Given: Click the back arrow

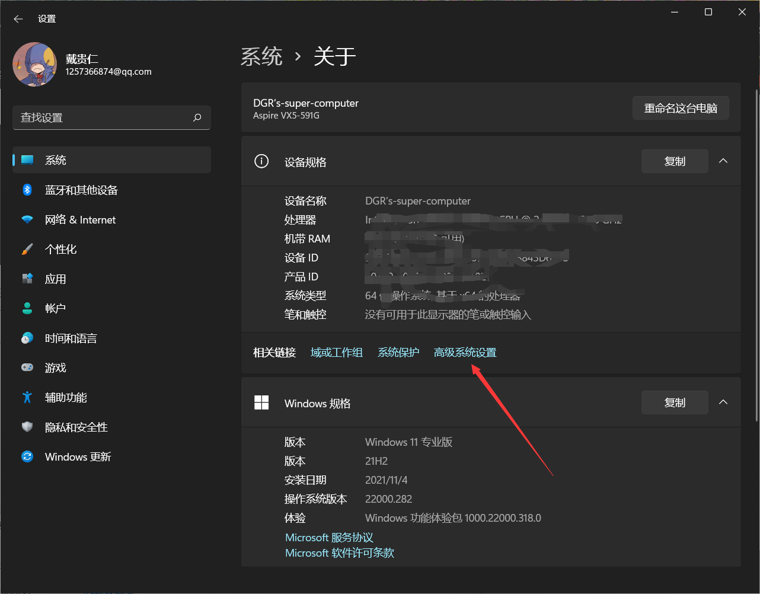Looking at the screenshot, I should [x=18, y=18].
